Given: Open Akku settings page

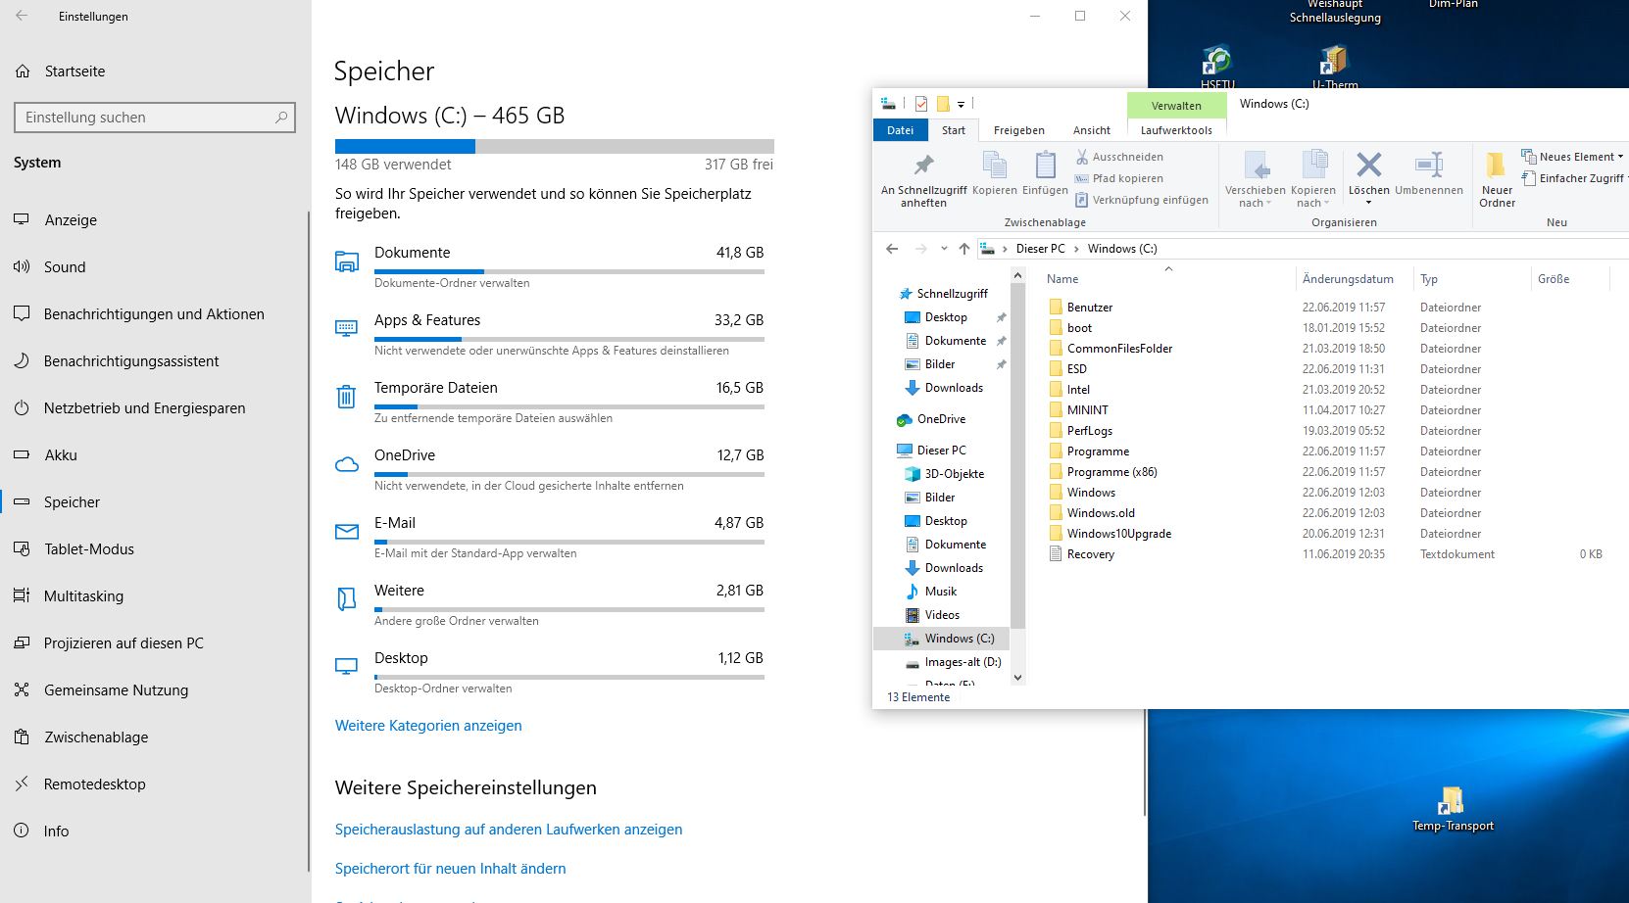Looking at the screenshot, I should pos(60,455).
